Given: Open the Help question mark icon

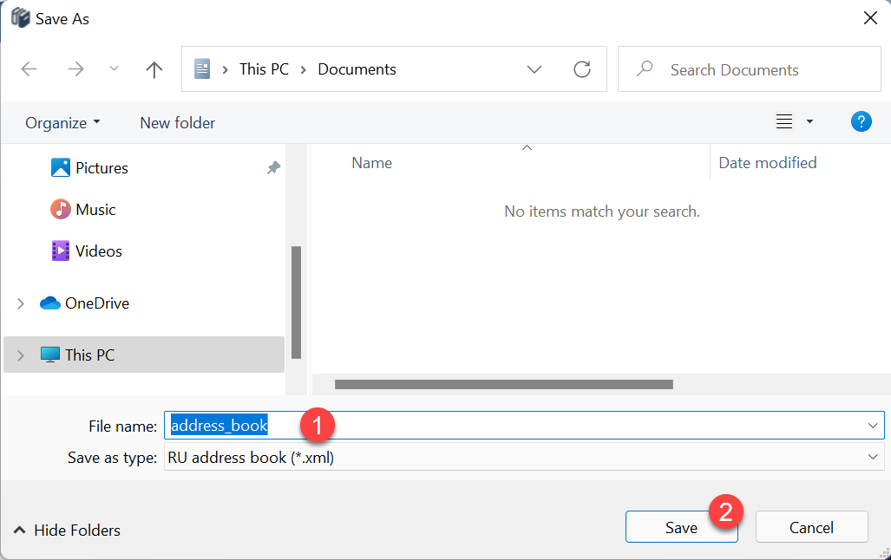Looking at the screenshot, I should [861, 122].
